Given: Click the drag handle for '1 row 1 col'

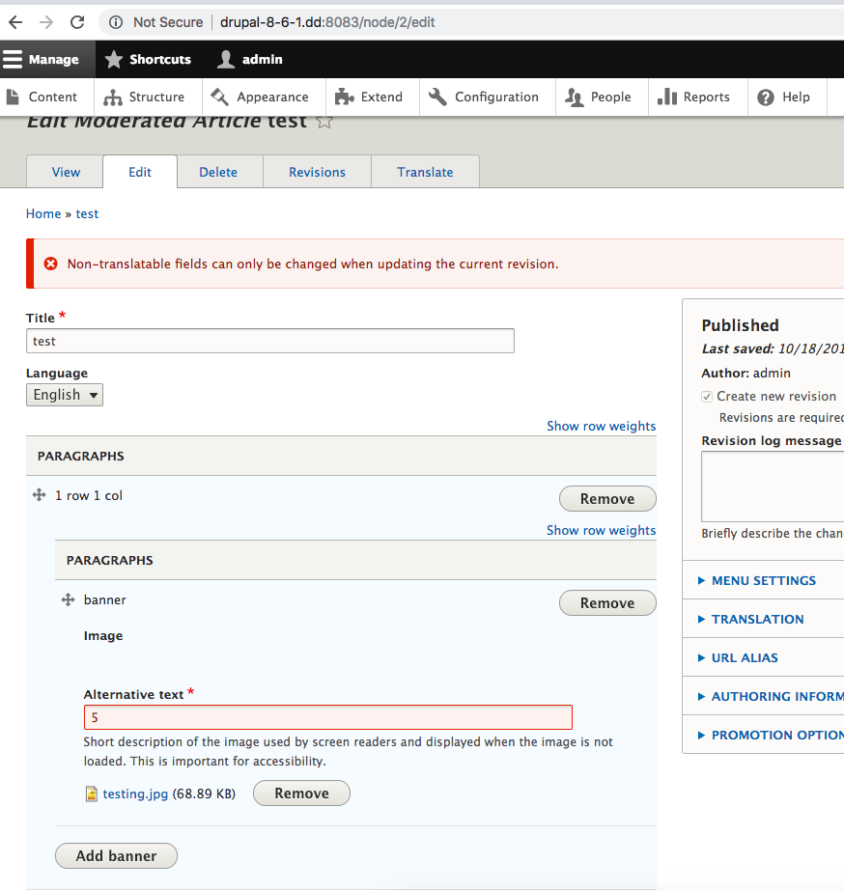Looking at the screenshot, I should pyautogui.click(x=39, y=494).
